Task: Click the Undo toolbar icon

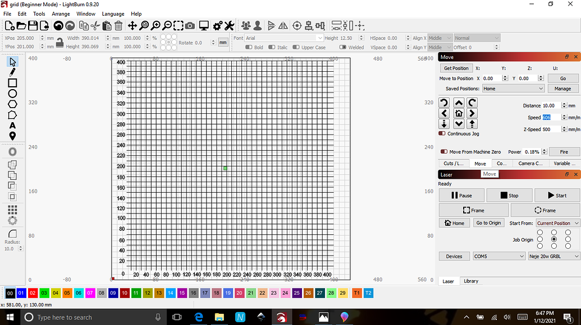Action: pos(58,26)
